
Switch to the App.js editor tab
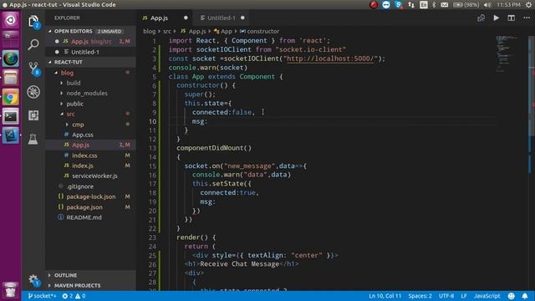click(x=165, y=18)
